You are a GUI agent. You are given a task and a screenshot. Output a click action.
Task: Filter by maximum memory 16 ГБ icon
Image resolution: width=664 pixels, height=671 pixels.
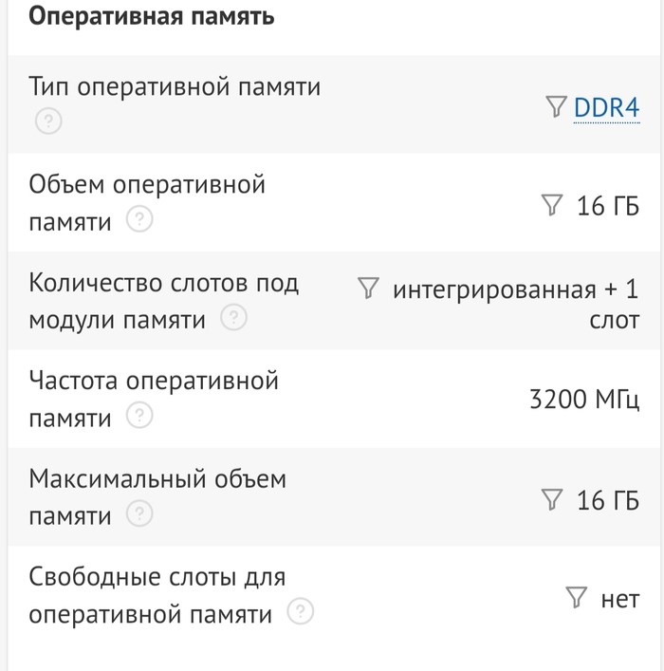pyautogui.click(x=550, y=499)
